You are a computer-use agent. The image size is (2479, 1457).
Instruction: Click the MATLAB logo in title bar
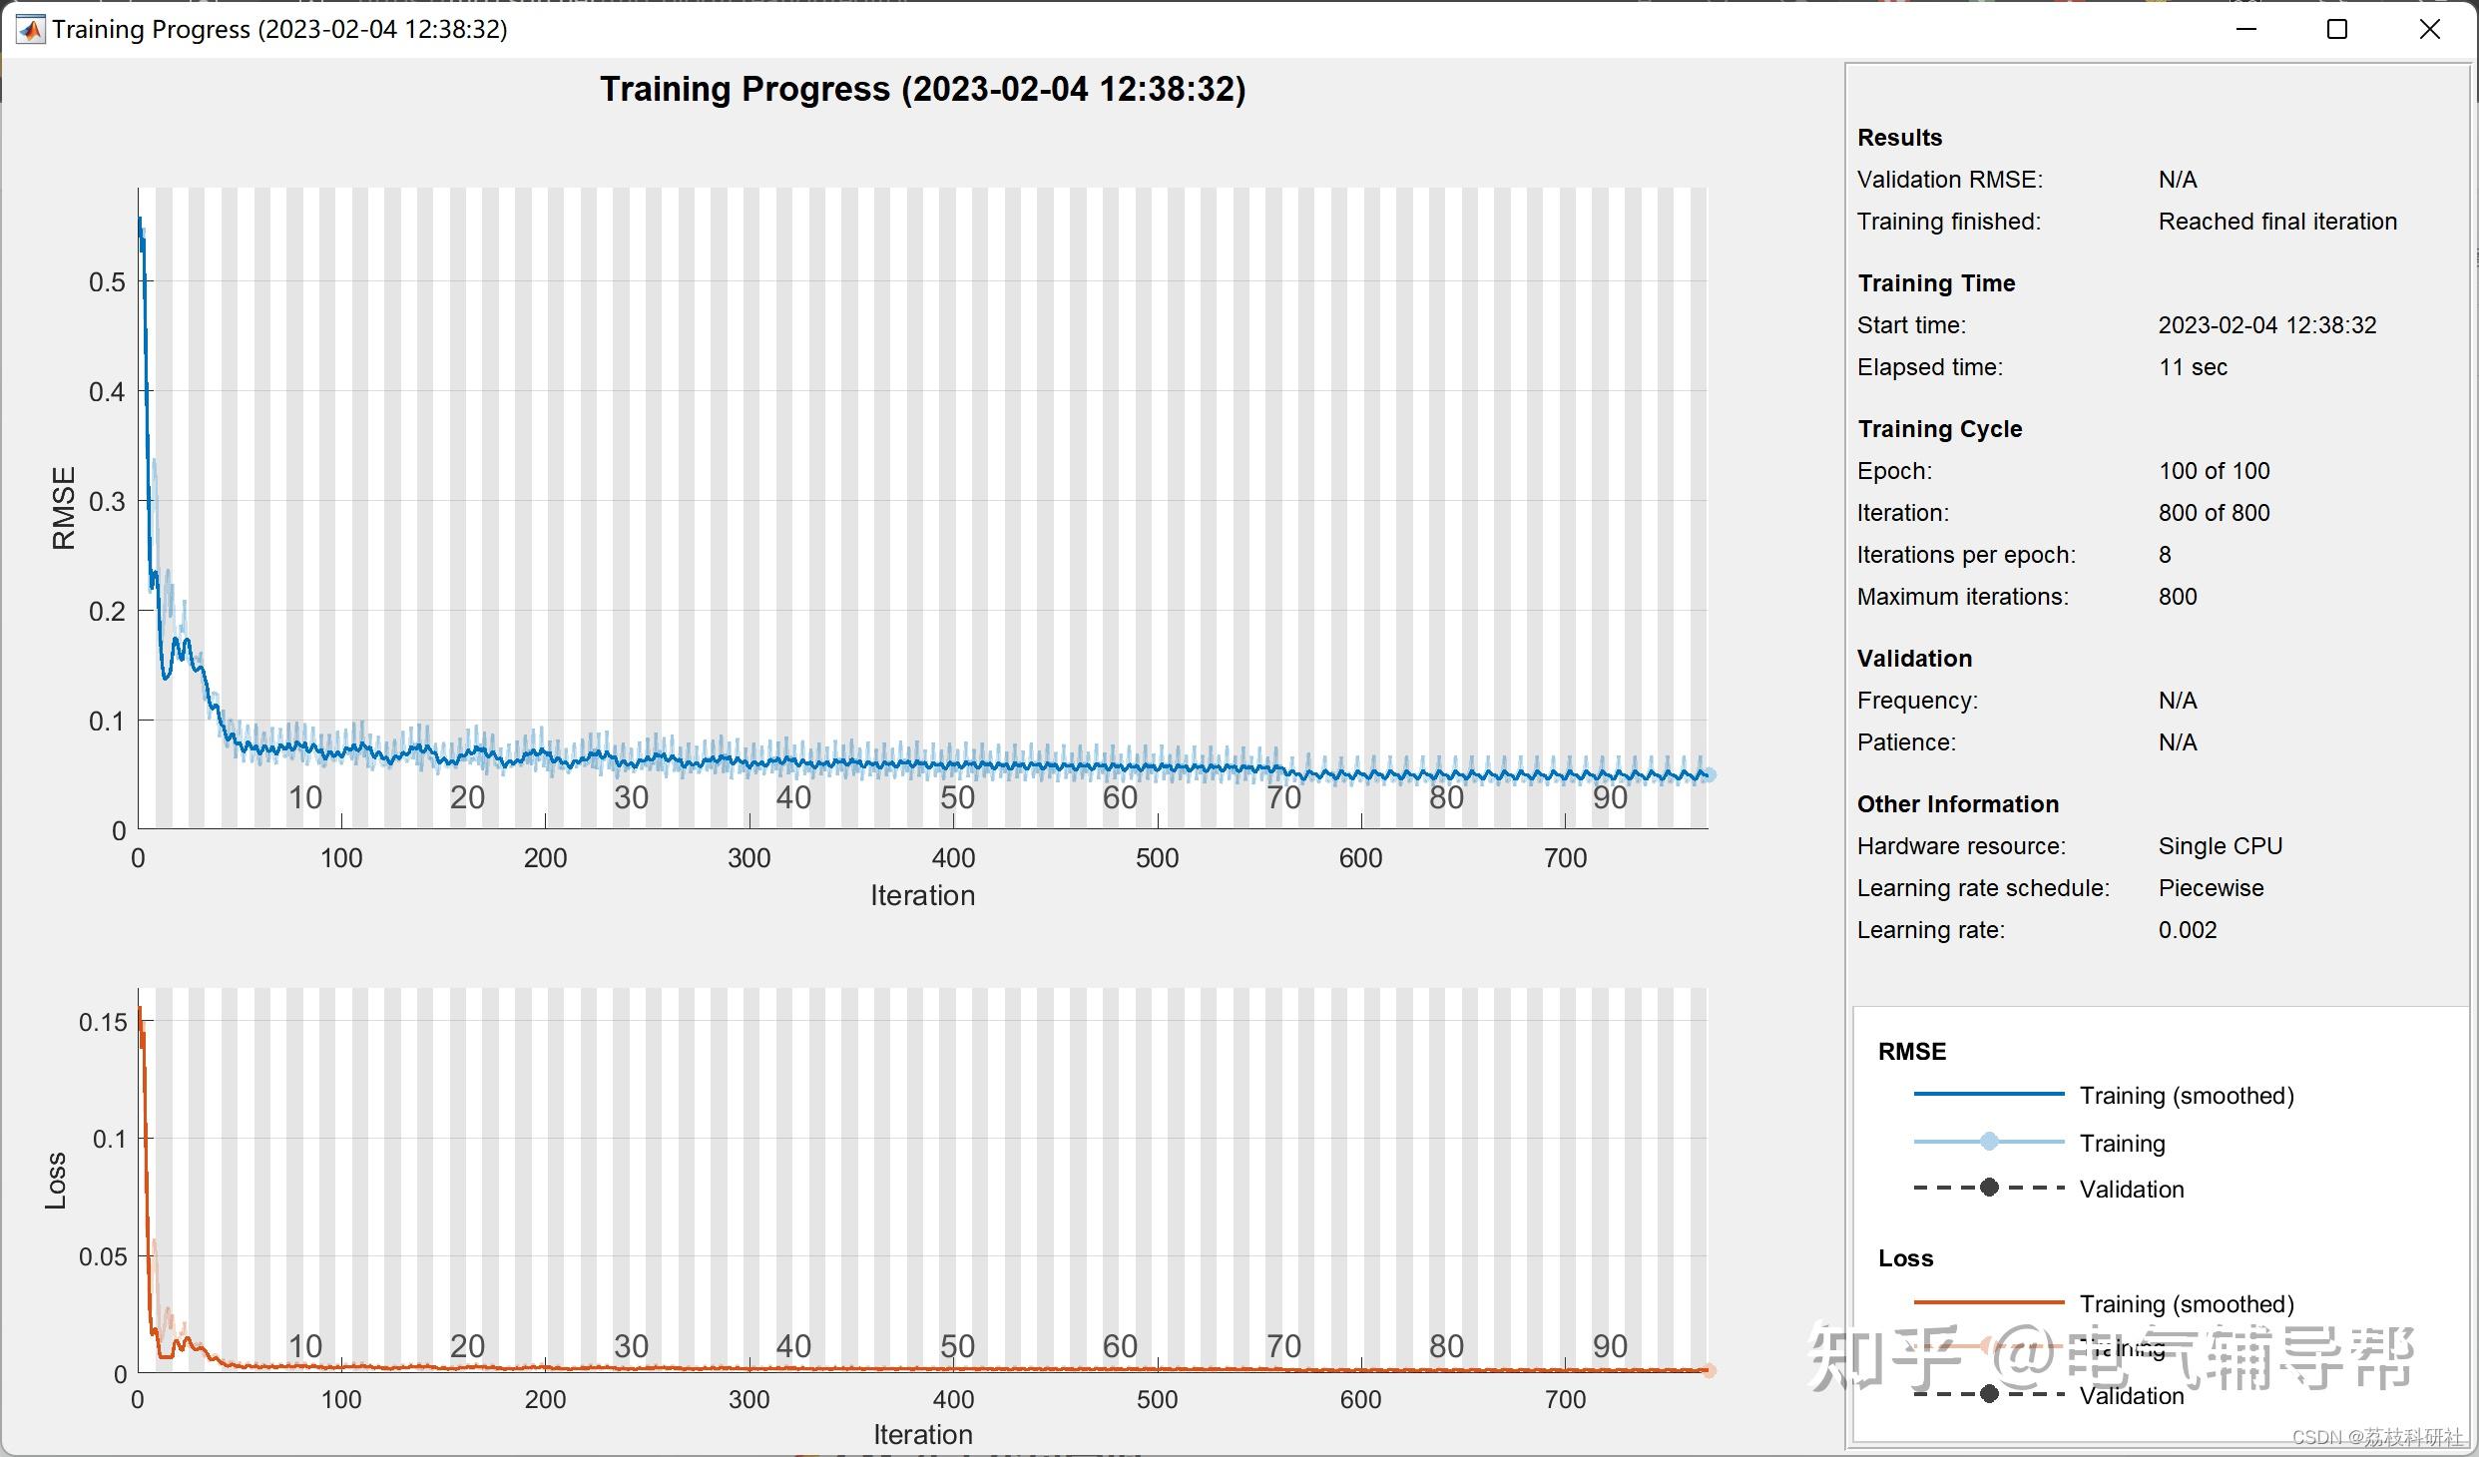31,30
